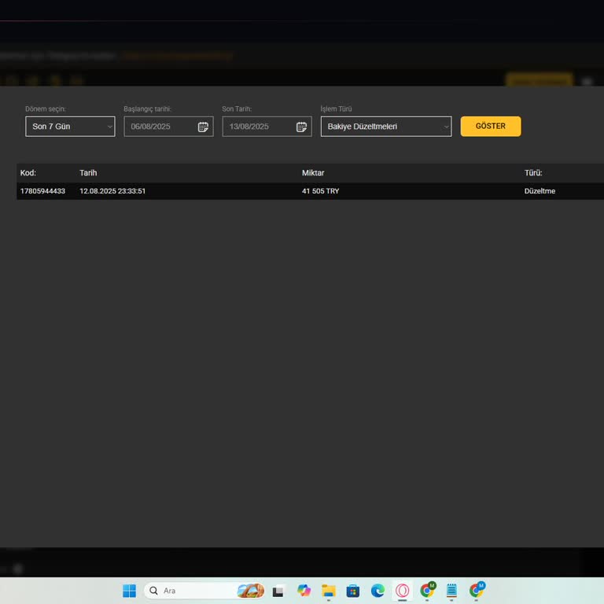Screen dimensions: 604x604
Task: Click the taskbar search box Ara
Action: tap(204, 591)
